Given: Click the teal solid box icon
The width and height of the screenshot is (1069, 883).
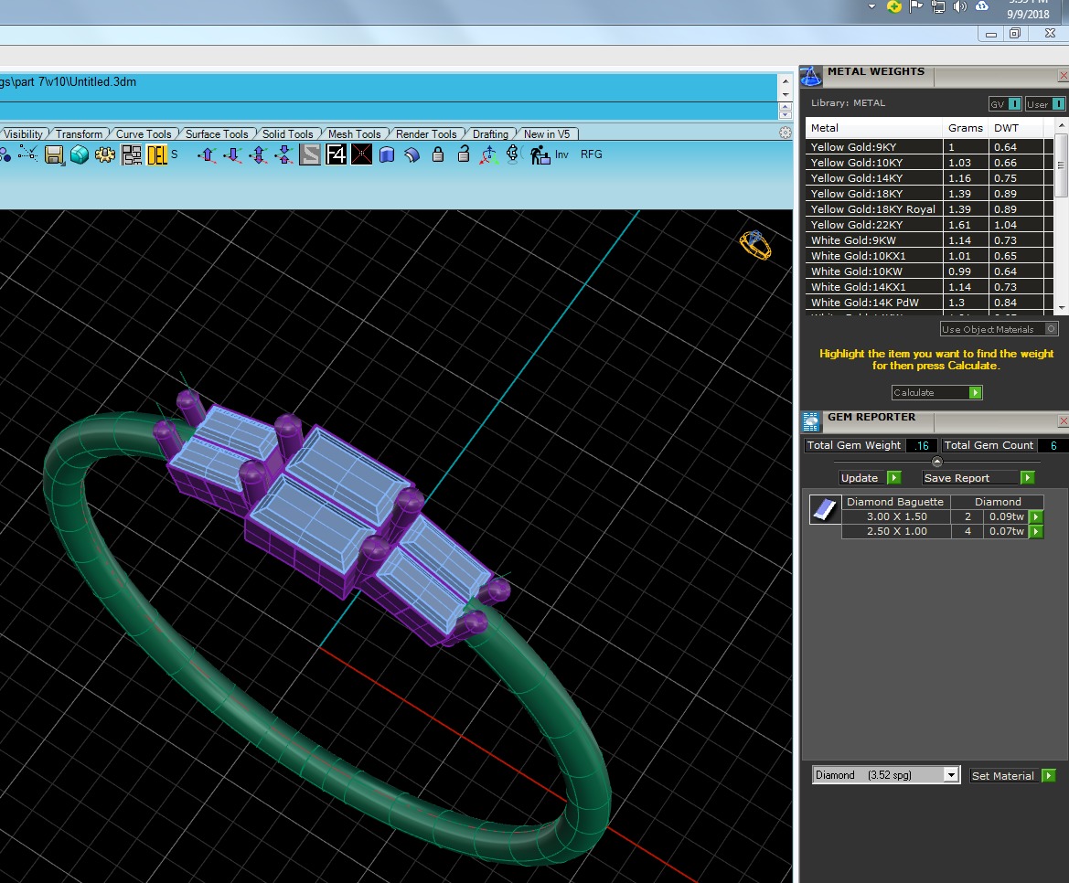Looking at the screenshot, I should point(79,154).
